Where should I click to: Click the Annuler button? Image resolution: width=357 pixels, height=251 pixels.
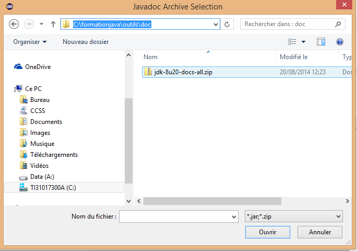pos(320,232)
